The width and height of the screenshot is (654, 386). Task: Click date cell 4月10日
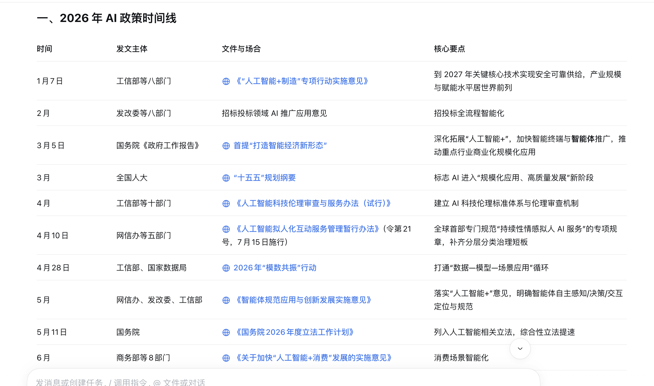click(x=53, y=235)
